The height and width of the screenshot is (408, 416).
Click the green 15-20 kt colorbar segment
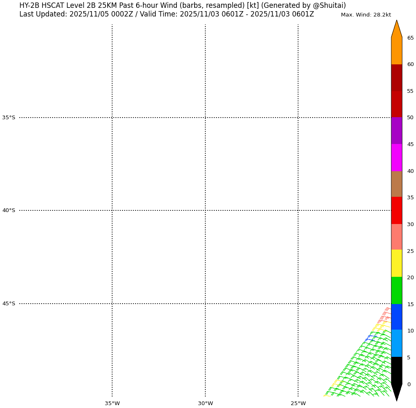point(396,290)
